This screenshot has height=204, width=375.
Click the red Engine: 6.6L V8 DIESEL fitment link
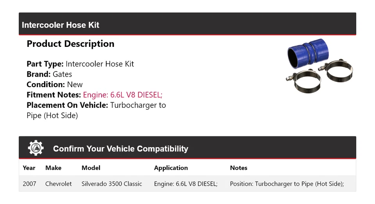coord(123,95)
